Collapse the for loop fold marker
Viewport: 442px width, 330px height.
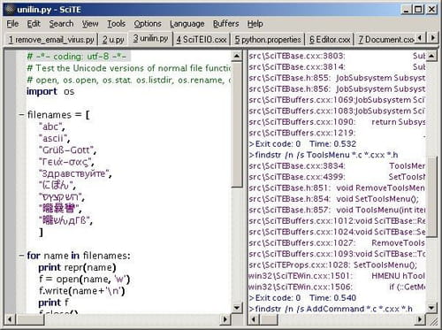pyautogui.click(x=21, y=256)
